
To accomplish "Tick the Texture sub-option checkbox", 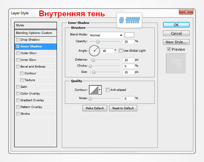I will pos(22,80).
